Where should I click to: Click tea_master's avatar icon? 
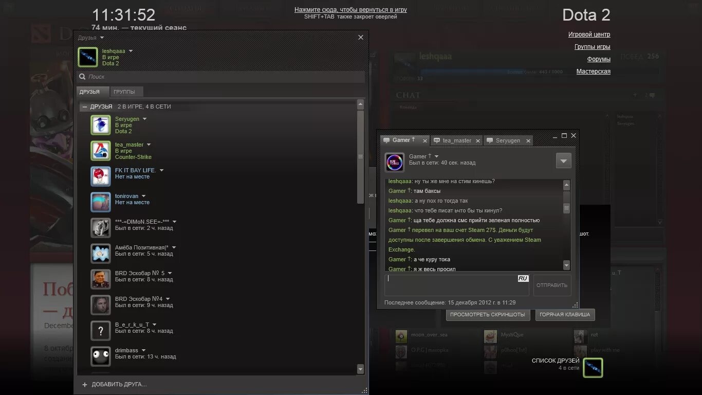coord(101,151)
